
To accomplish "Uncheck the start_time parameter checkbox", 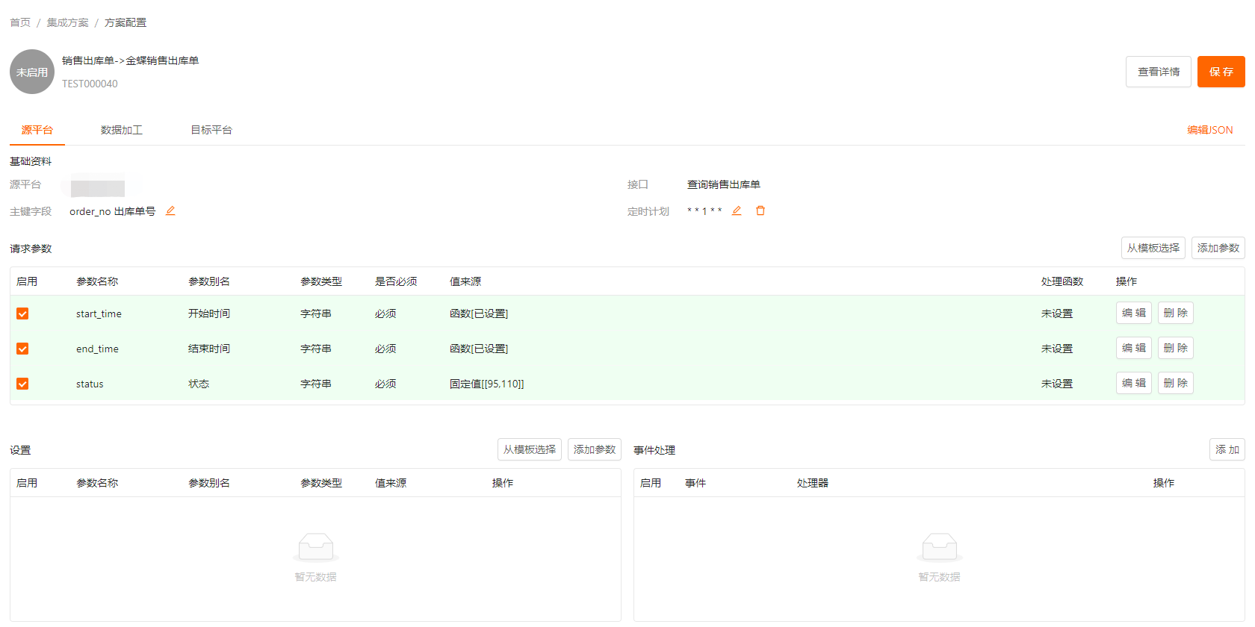I will pyautogui.click(x=22, y=313).
